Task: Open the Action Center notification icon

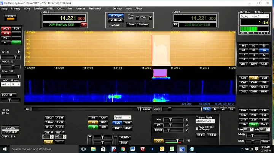Action: coord(256,149)
